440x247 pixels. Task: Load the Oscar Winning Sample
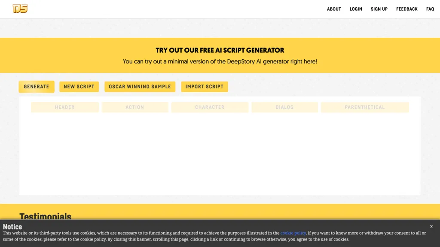point(140,87)
